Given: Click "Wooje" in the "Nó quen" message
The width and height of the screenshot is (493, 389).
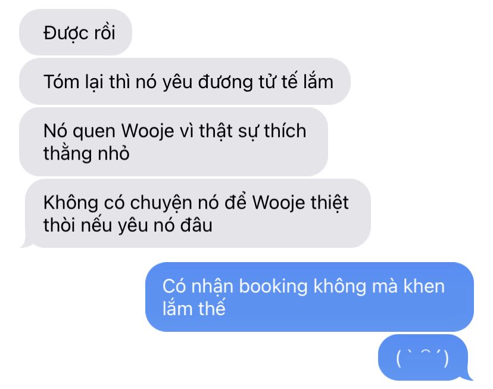Looking at the screenshot, I should tap(148, 131).
